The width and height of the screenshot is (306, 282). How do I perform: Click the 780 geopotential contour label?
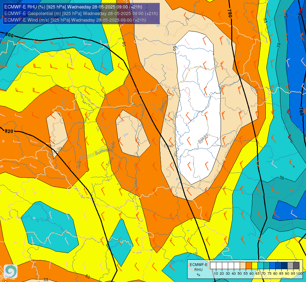click(230, 13)
